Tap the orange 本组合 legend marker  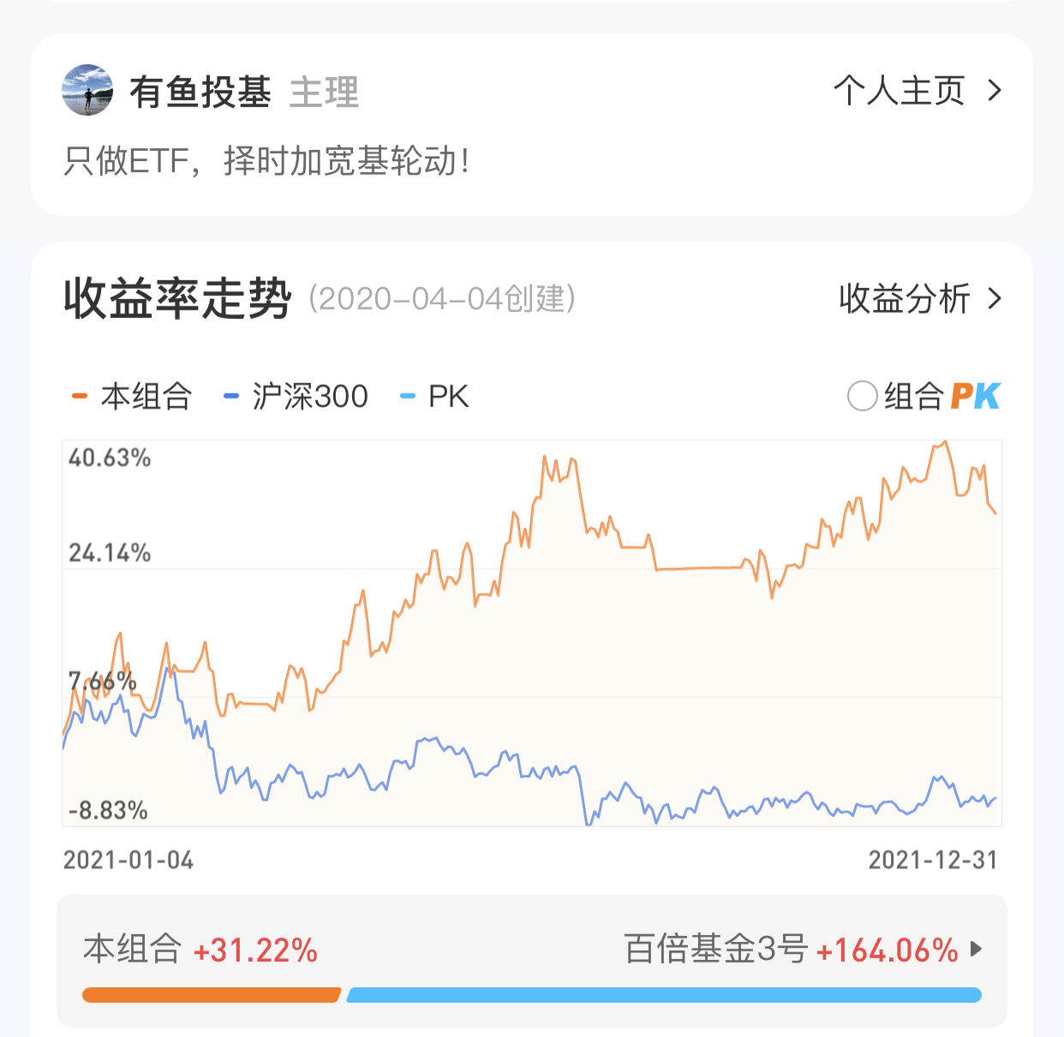pyautogui.click(x=80, y=396)
